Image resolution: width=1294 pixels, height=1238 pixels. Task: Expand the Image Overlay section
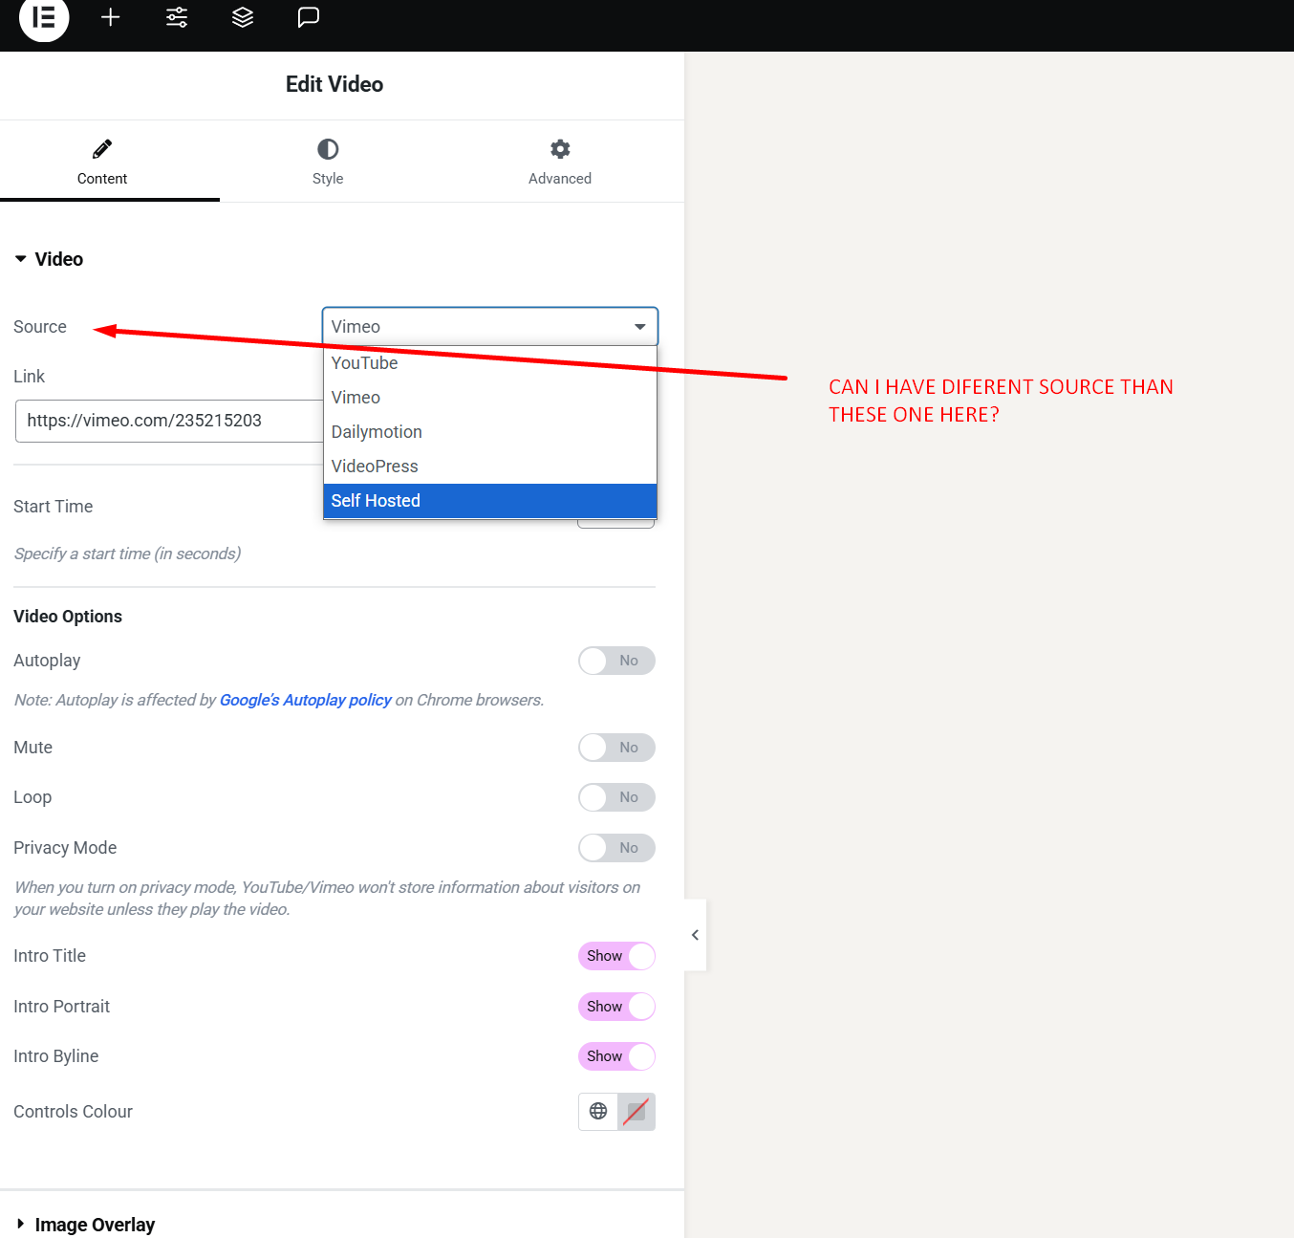point(85,1225)
